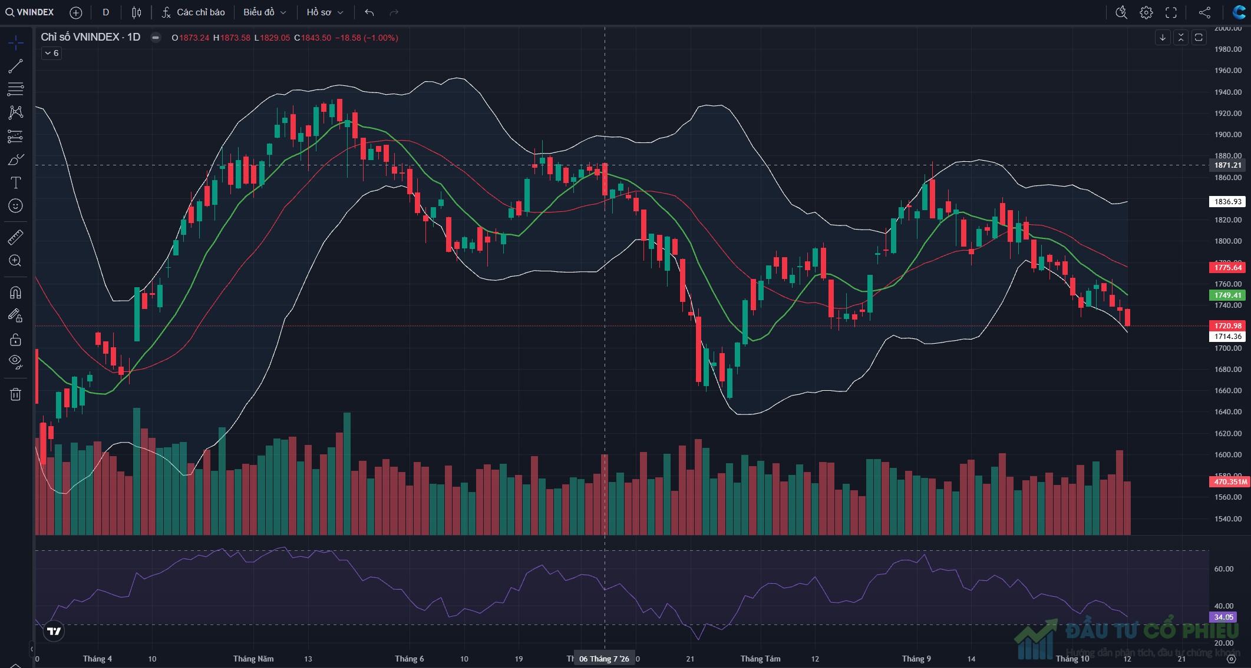Open the TradingView logo link
Image resolution: width=1251 pixels, height=668 pixels.
54,632
